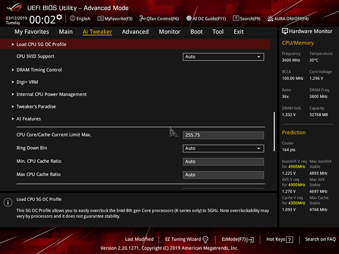The image size is (339, 254).
Task: Switch to My Favorites tab
Action: point(32,32)
